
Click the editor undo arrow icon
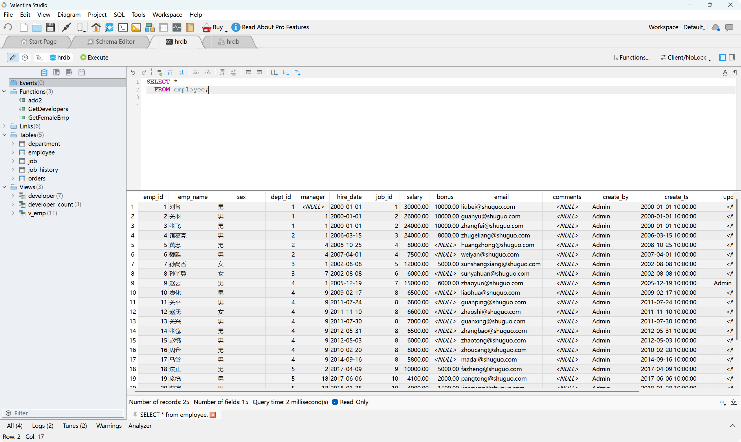pyautogui.click(x=133, y=72)
